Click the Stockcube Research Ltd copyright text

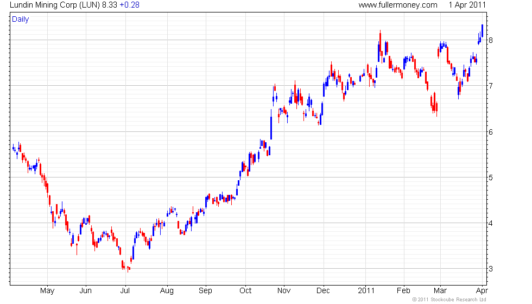pos(449,299)
